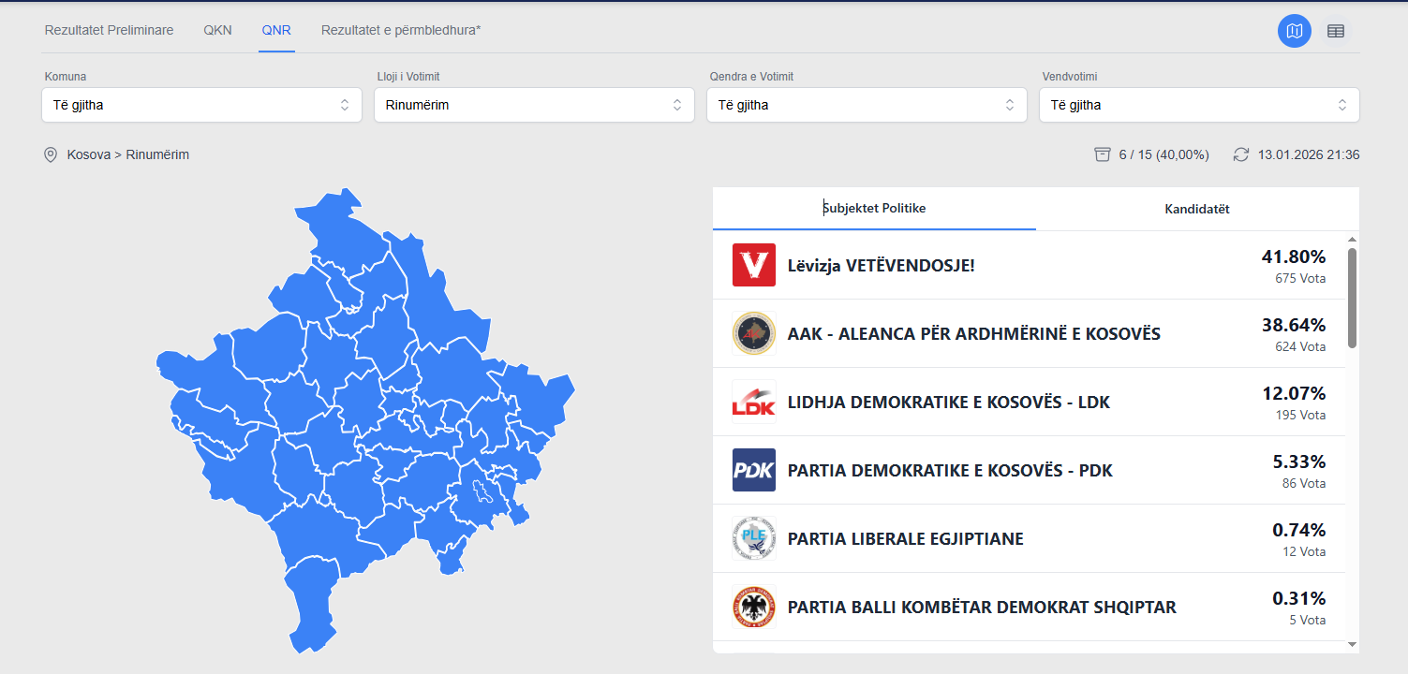The width and height of the screenshot is (1408, 674).
Task: Click the location pin icon
Action: [51, 154]
